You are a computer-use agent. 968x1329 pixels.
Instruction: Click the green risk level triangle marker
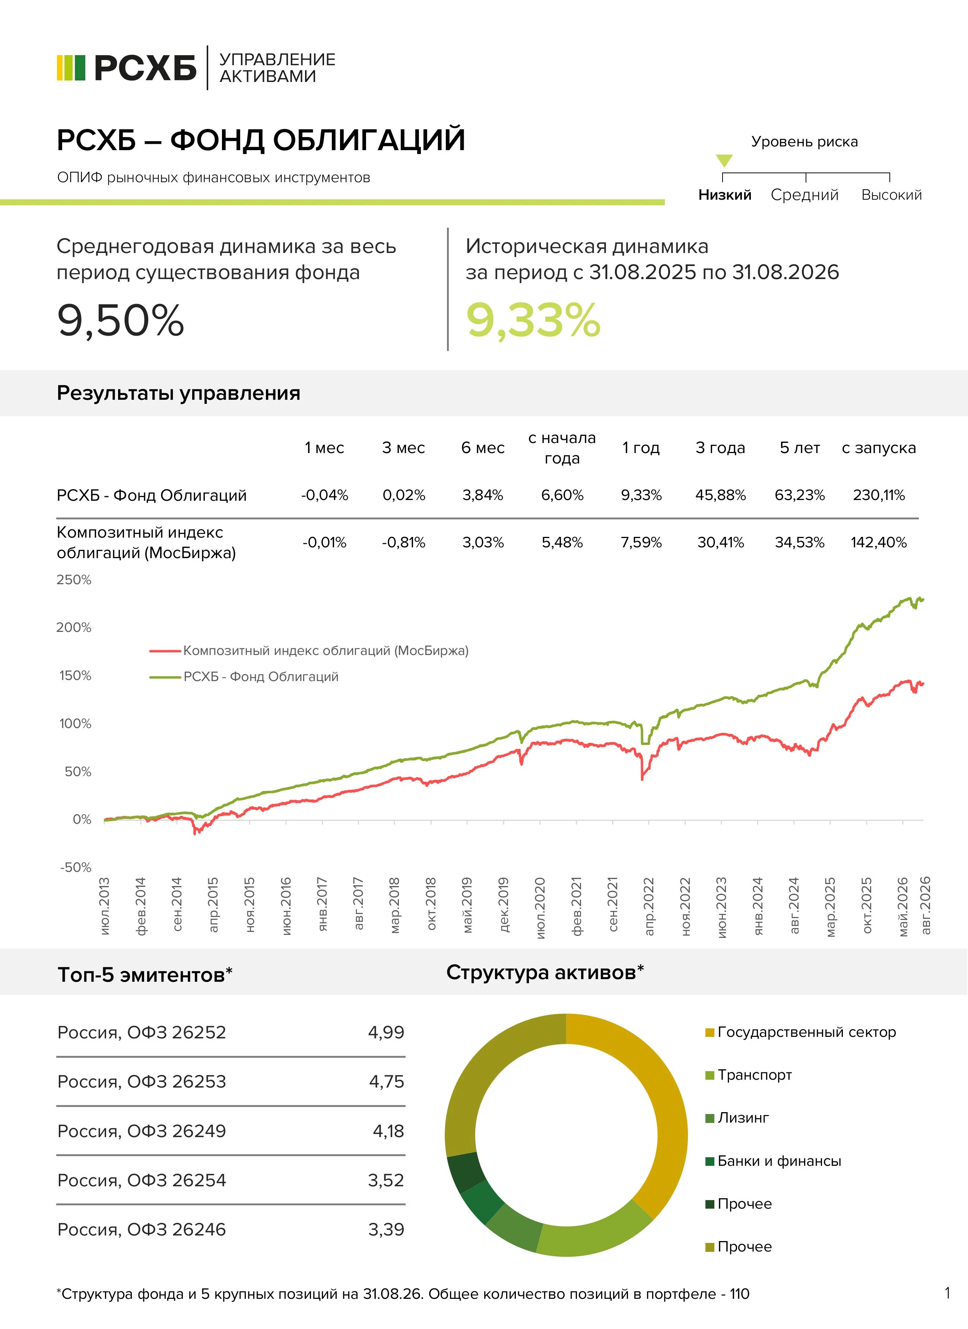[x=724, y=161]
